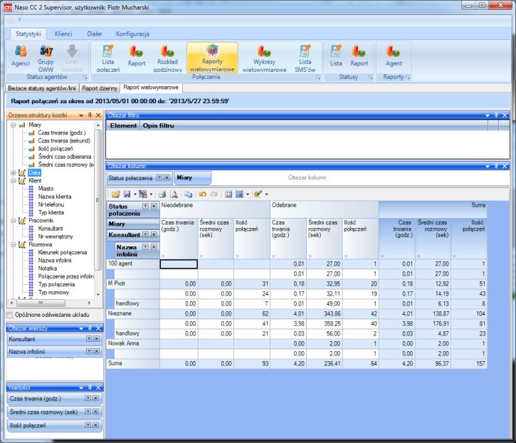Click Ilość połączeń value field
516x443 pixels.
click(x=54, y=425)
